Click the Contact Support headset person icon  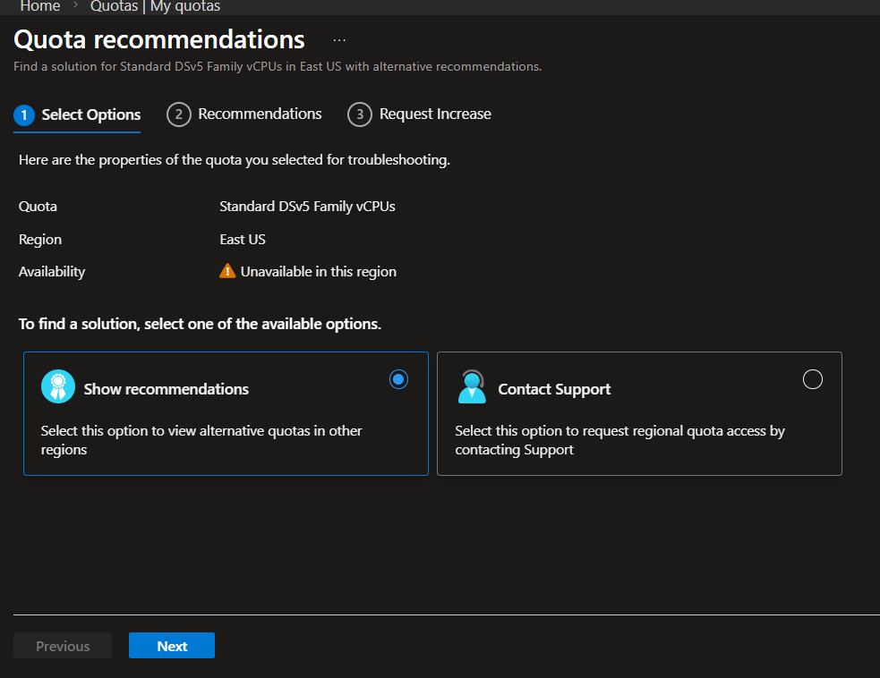tap(472, 386)
